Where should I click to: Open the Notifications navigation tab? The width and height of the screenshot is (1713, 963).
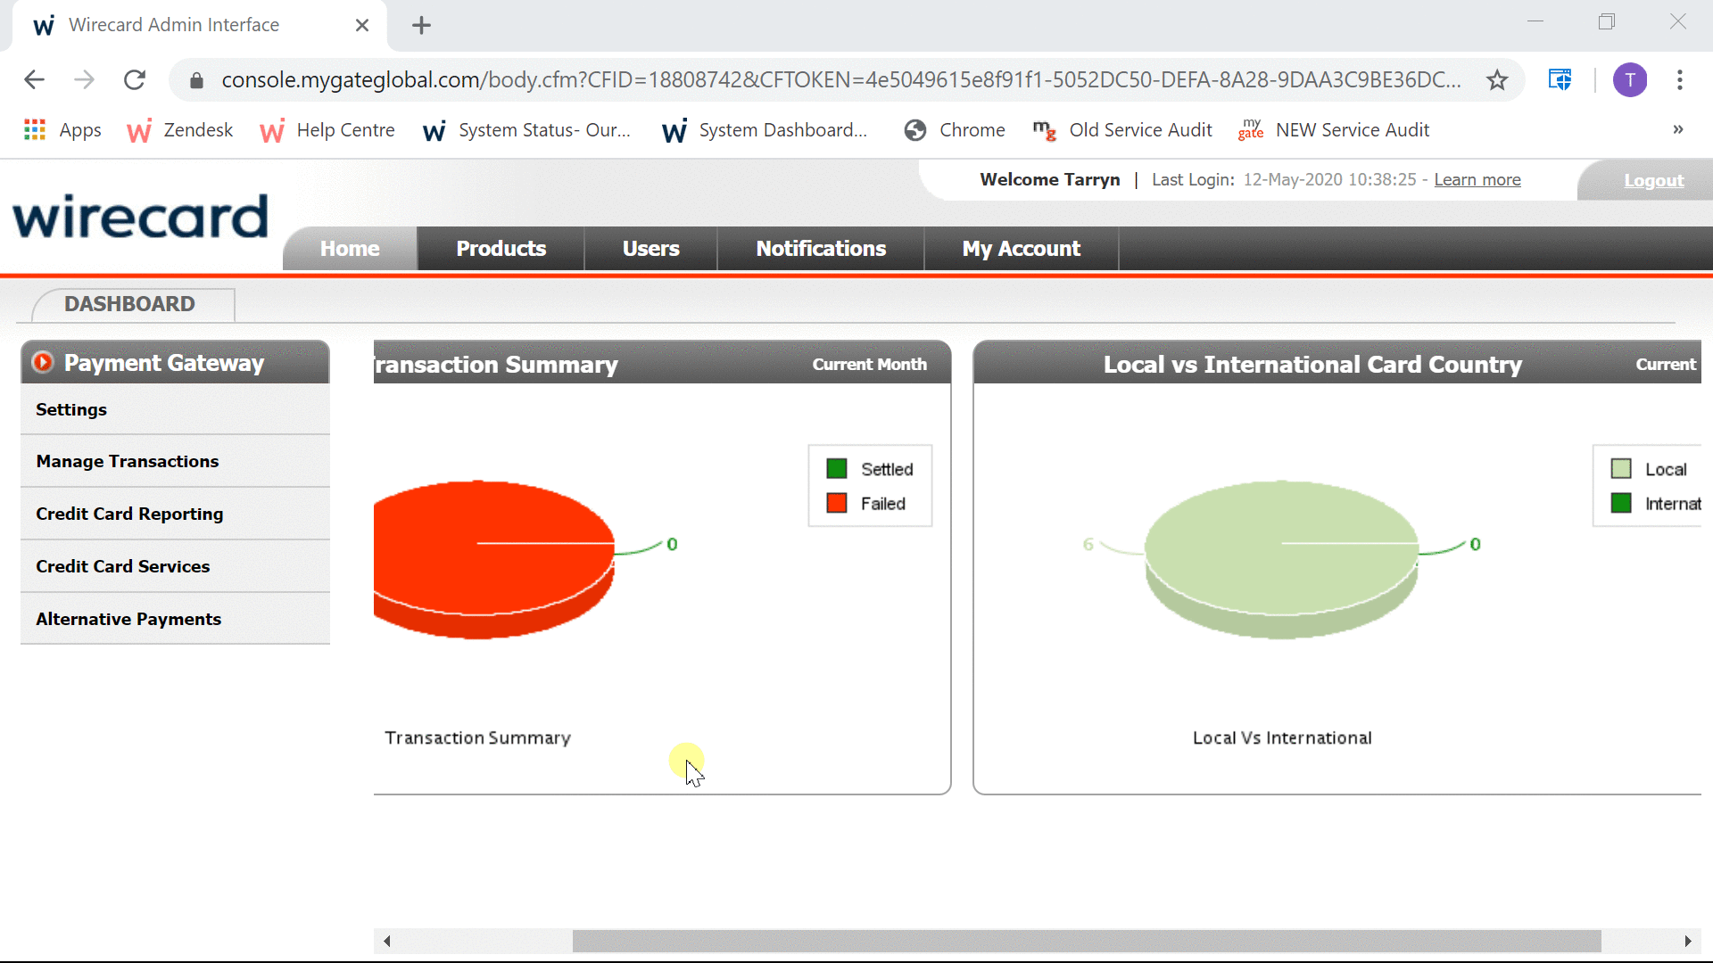click(821, 249)
